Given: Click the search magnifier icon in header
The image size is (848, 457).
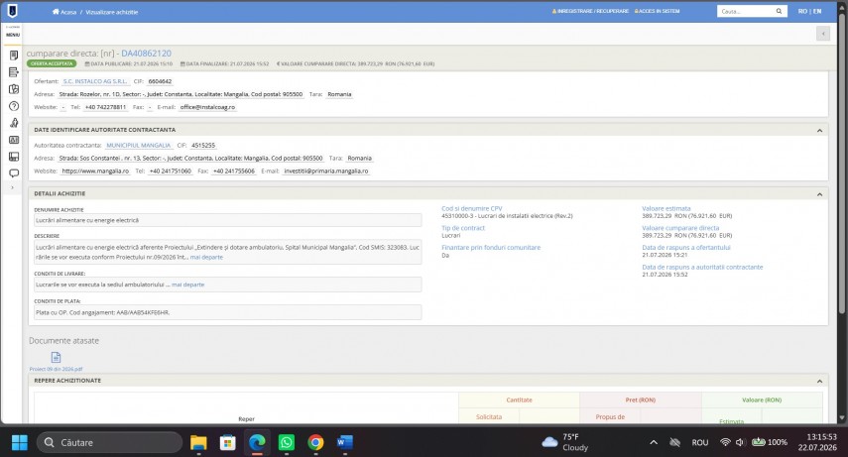Looking at the screenshot, I should pos(779,11).
